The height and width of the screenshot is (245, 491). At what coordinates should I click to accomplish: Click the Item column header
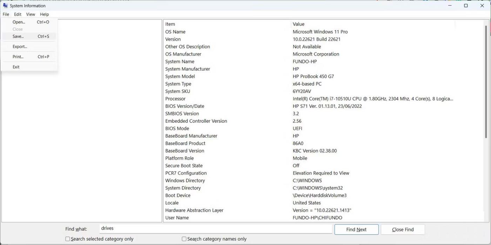point(227,24)
